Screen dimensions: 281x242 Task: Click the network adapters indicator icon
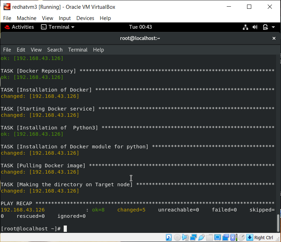(x=194, y=237)
